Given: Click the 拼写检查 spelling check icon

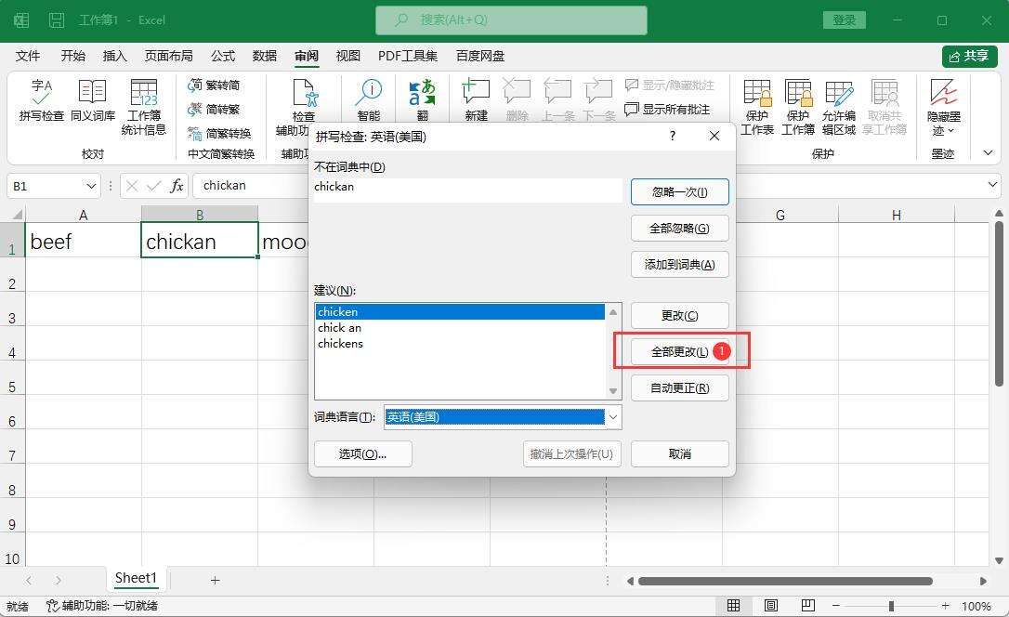Looking at the screenshot, I should [41, 99].
